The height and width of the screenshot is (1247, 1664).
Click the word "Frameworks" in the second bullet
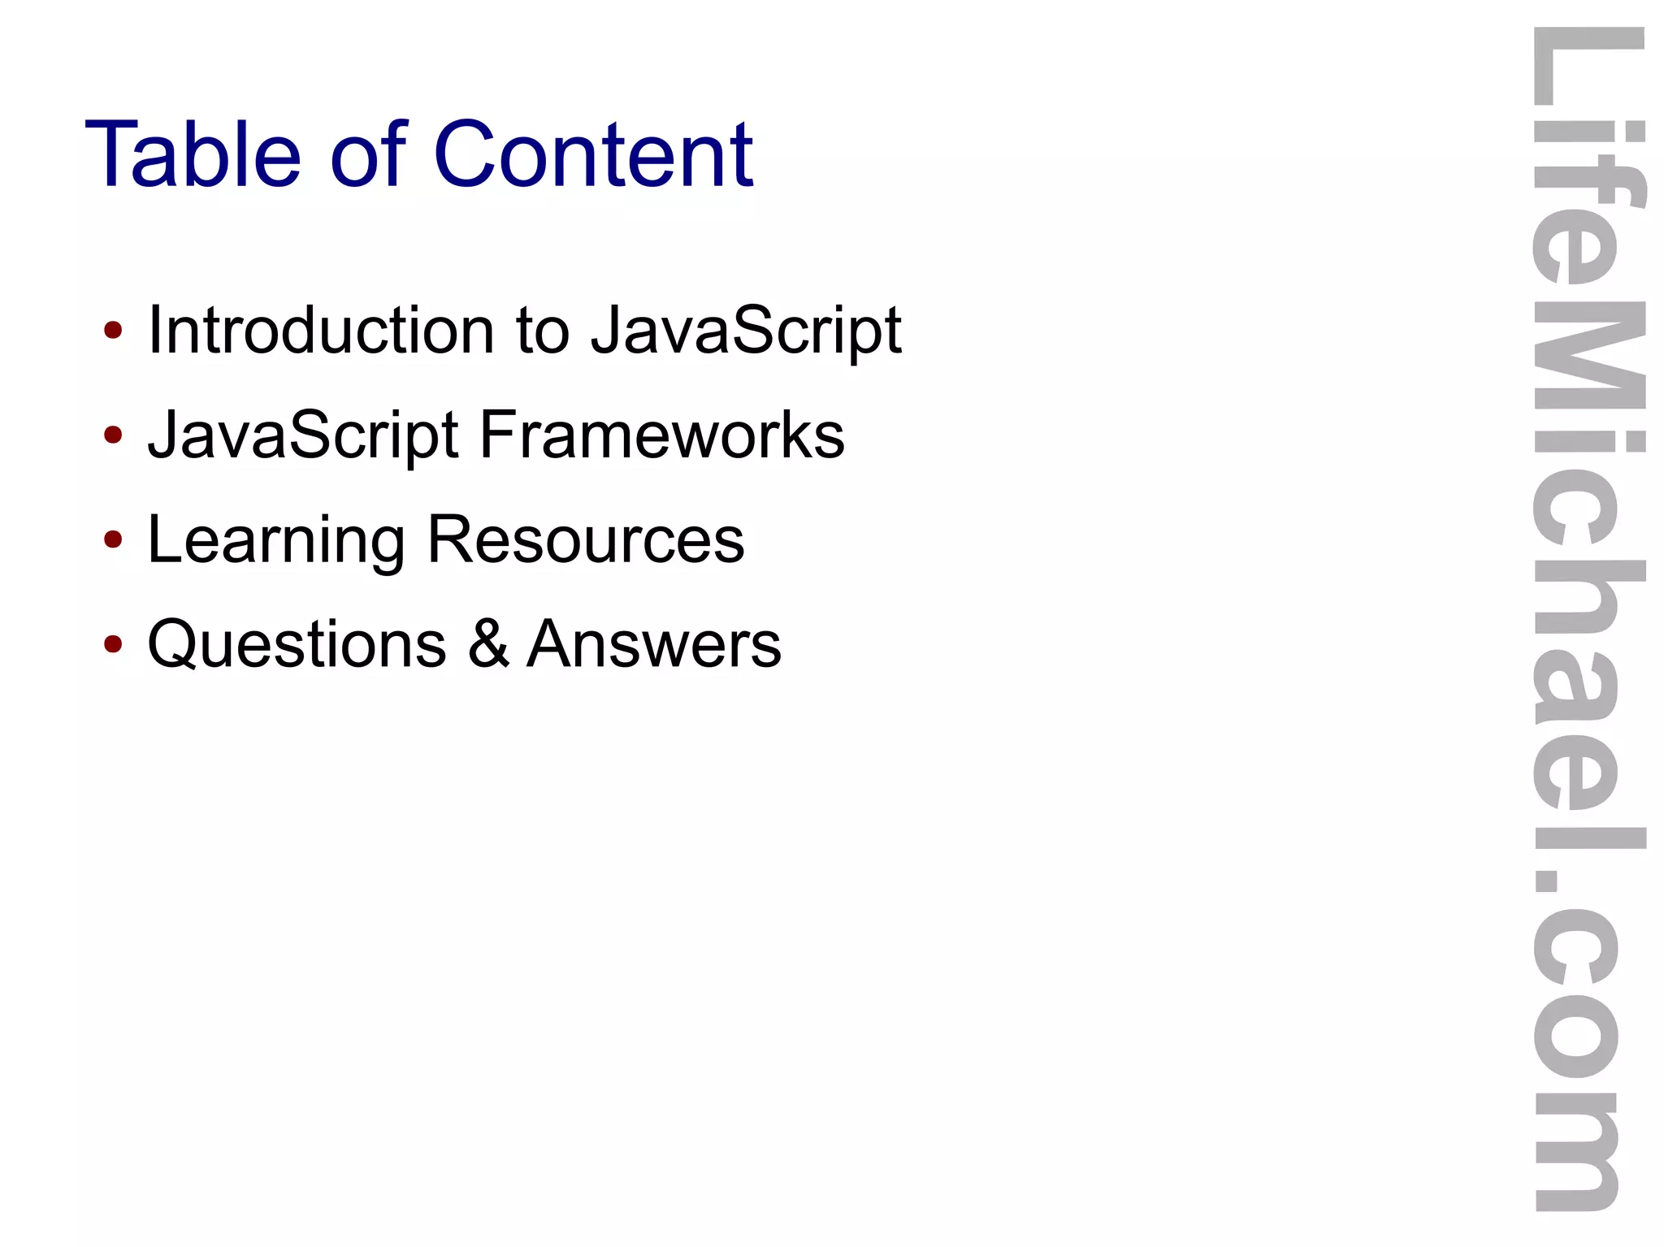pos(662,435)
